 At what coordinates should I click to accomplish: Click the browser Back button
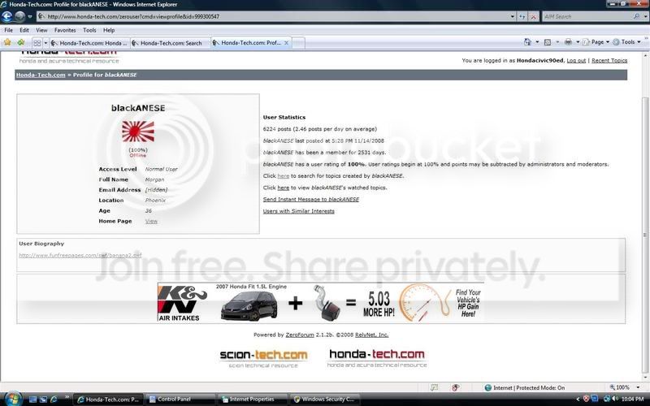(7, 16)
